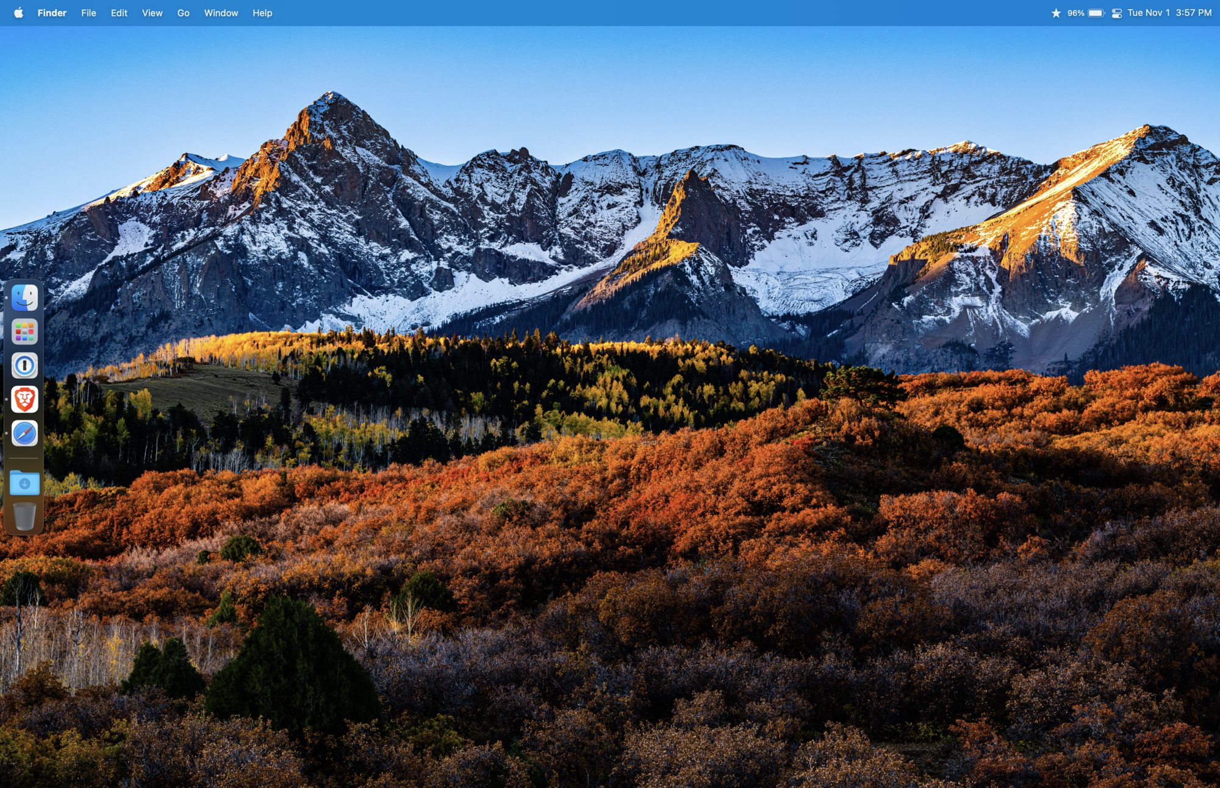The height and width of the screenshot is (788, 1220).
Task: Open Finder from the dock
Action: (x=24, y=298)
